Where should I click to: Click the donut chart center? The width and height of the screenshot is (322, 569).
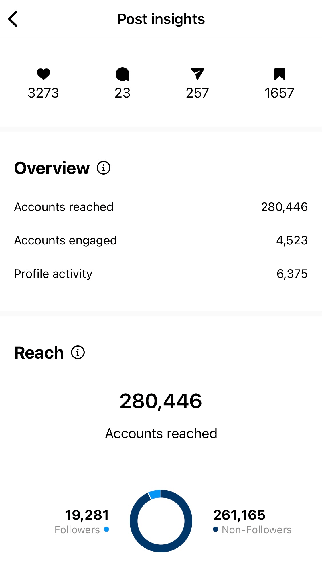tap(161, 521)
